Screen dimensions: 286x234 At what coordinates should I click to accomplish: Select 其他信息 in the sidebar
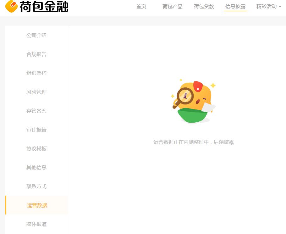(x=36, y=167)
